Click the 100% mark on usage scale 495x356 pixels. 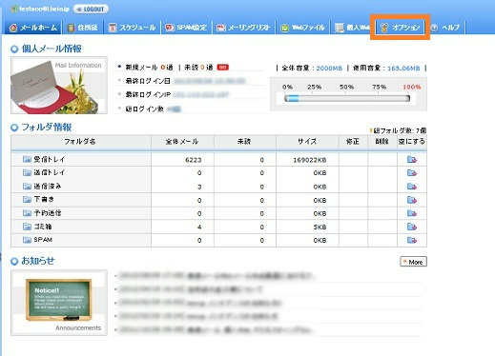[x=412, y=87]
